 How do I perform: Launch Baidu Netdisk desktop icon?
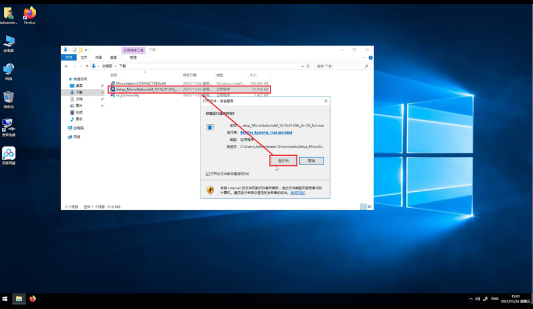(8, 156)
